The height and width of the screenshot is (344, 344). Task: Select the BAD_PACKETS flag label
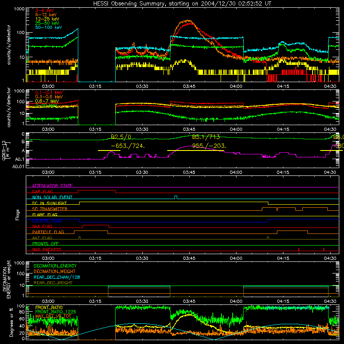47,249
